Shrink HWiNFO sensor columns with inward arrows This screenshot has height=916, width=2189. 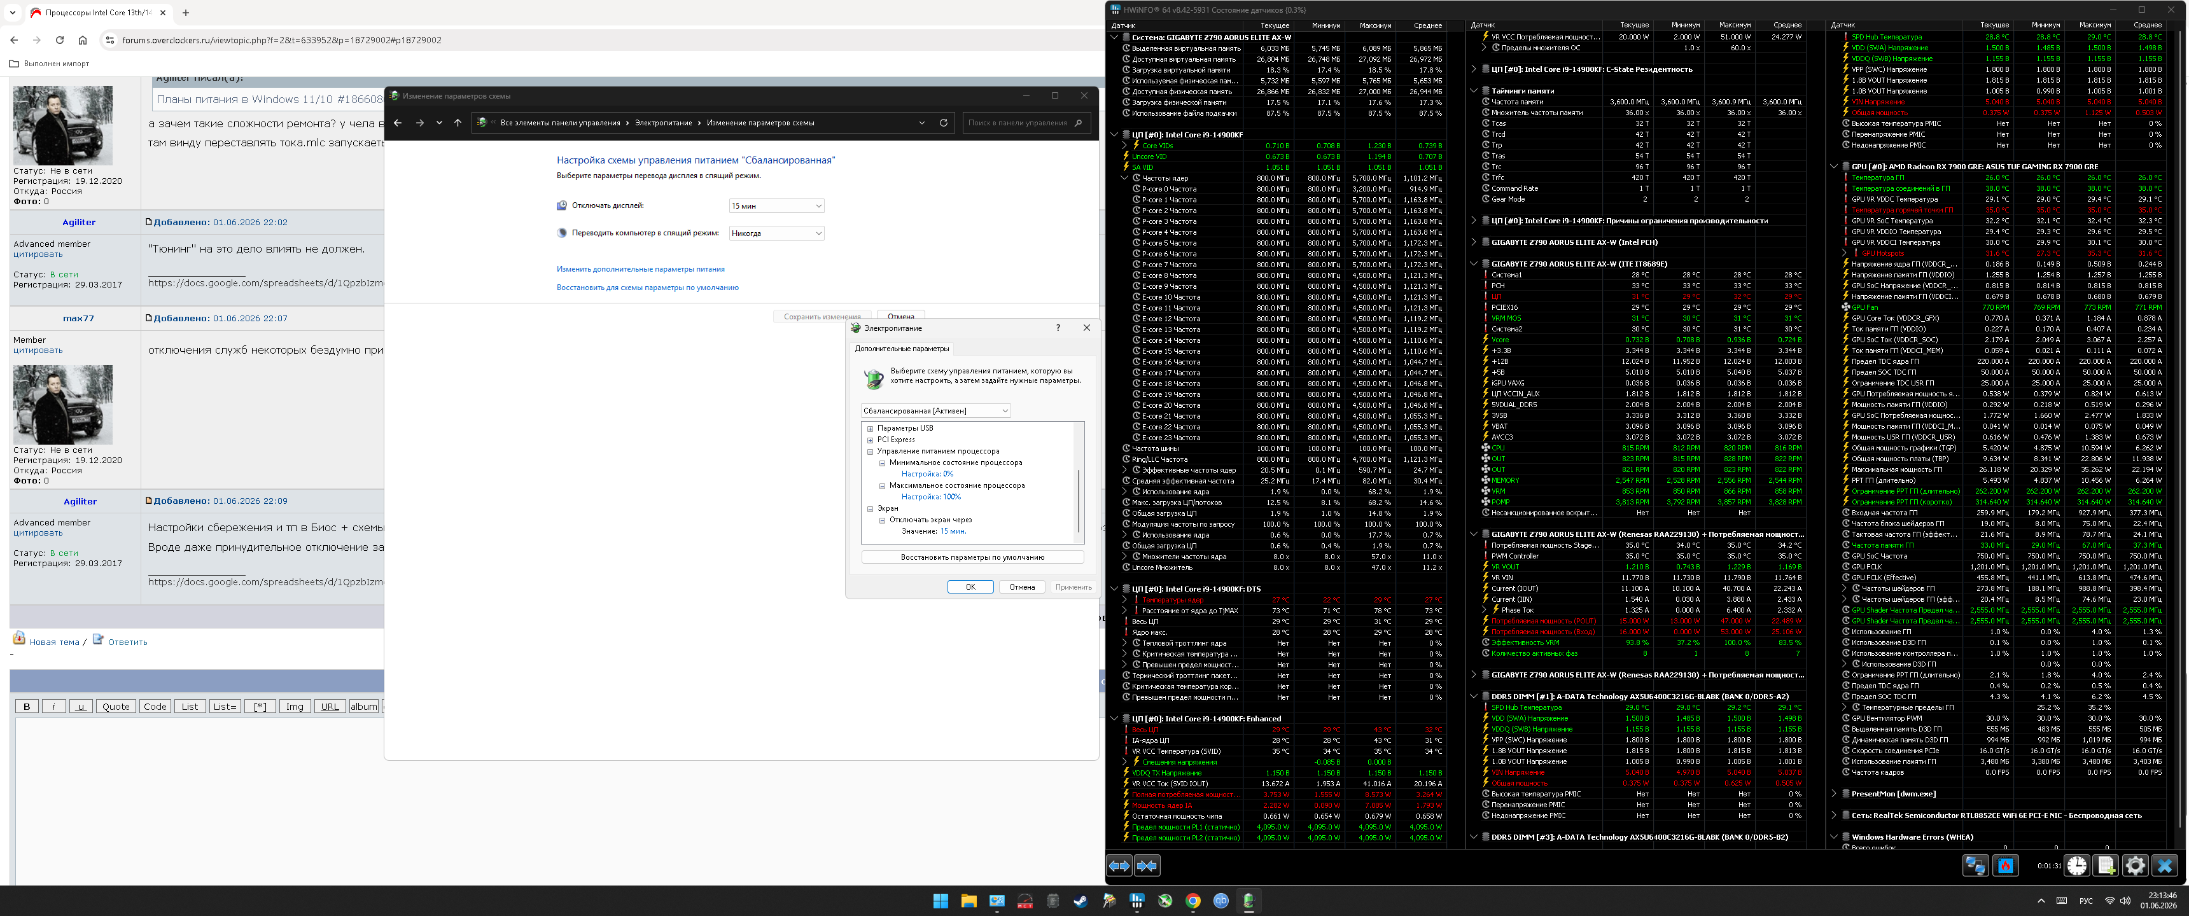click(1147, 866)
